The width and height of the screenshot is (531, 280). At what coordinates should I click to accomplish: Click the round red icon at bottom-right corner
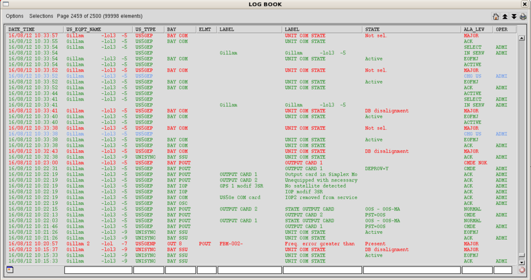pyautogui.click(x=522, y=270)
